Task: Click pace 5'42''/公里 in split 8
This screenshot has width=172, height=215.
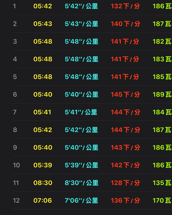Action: tap(81, 130)
